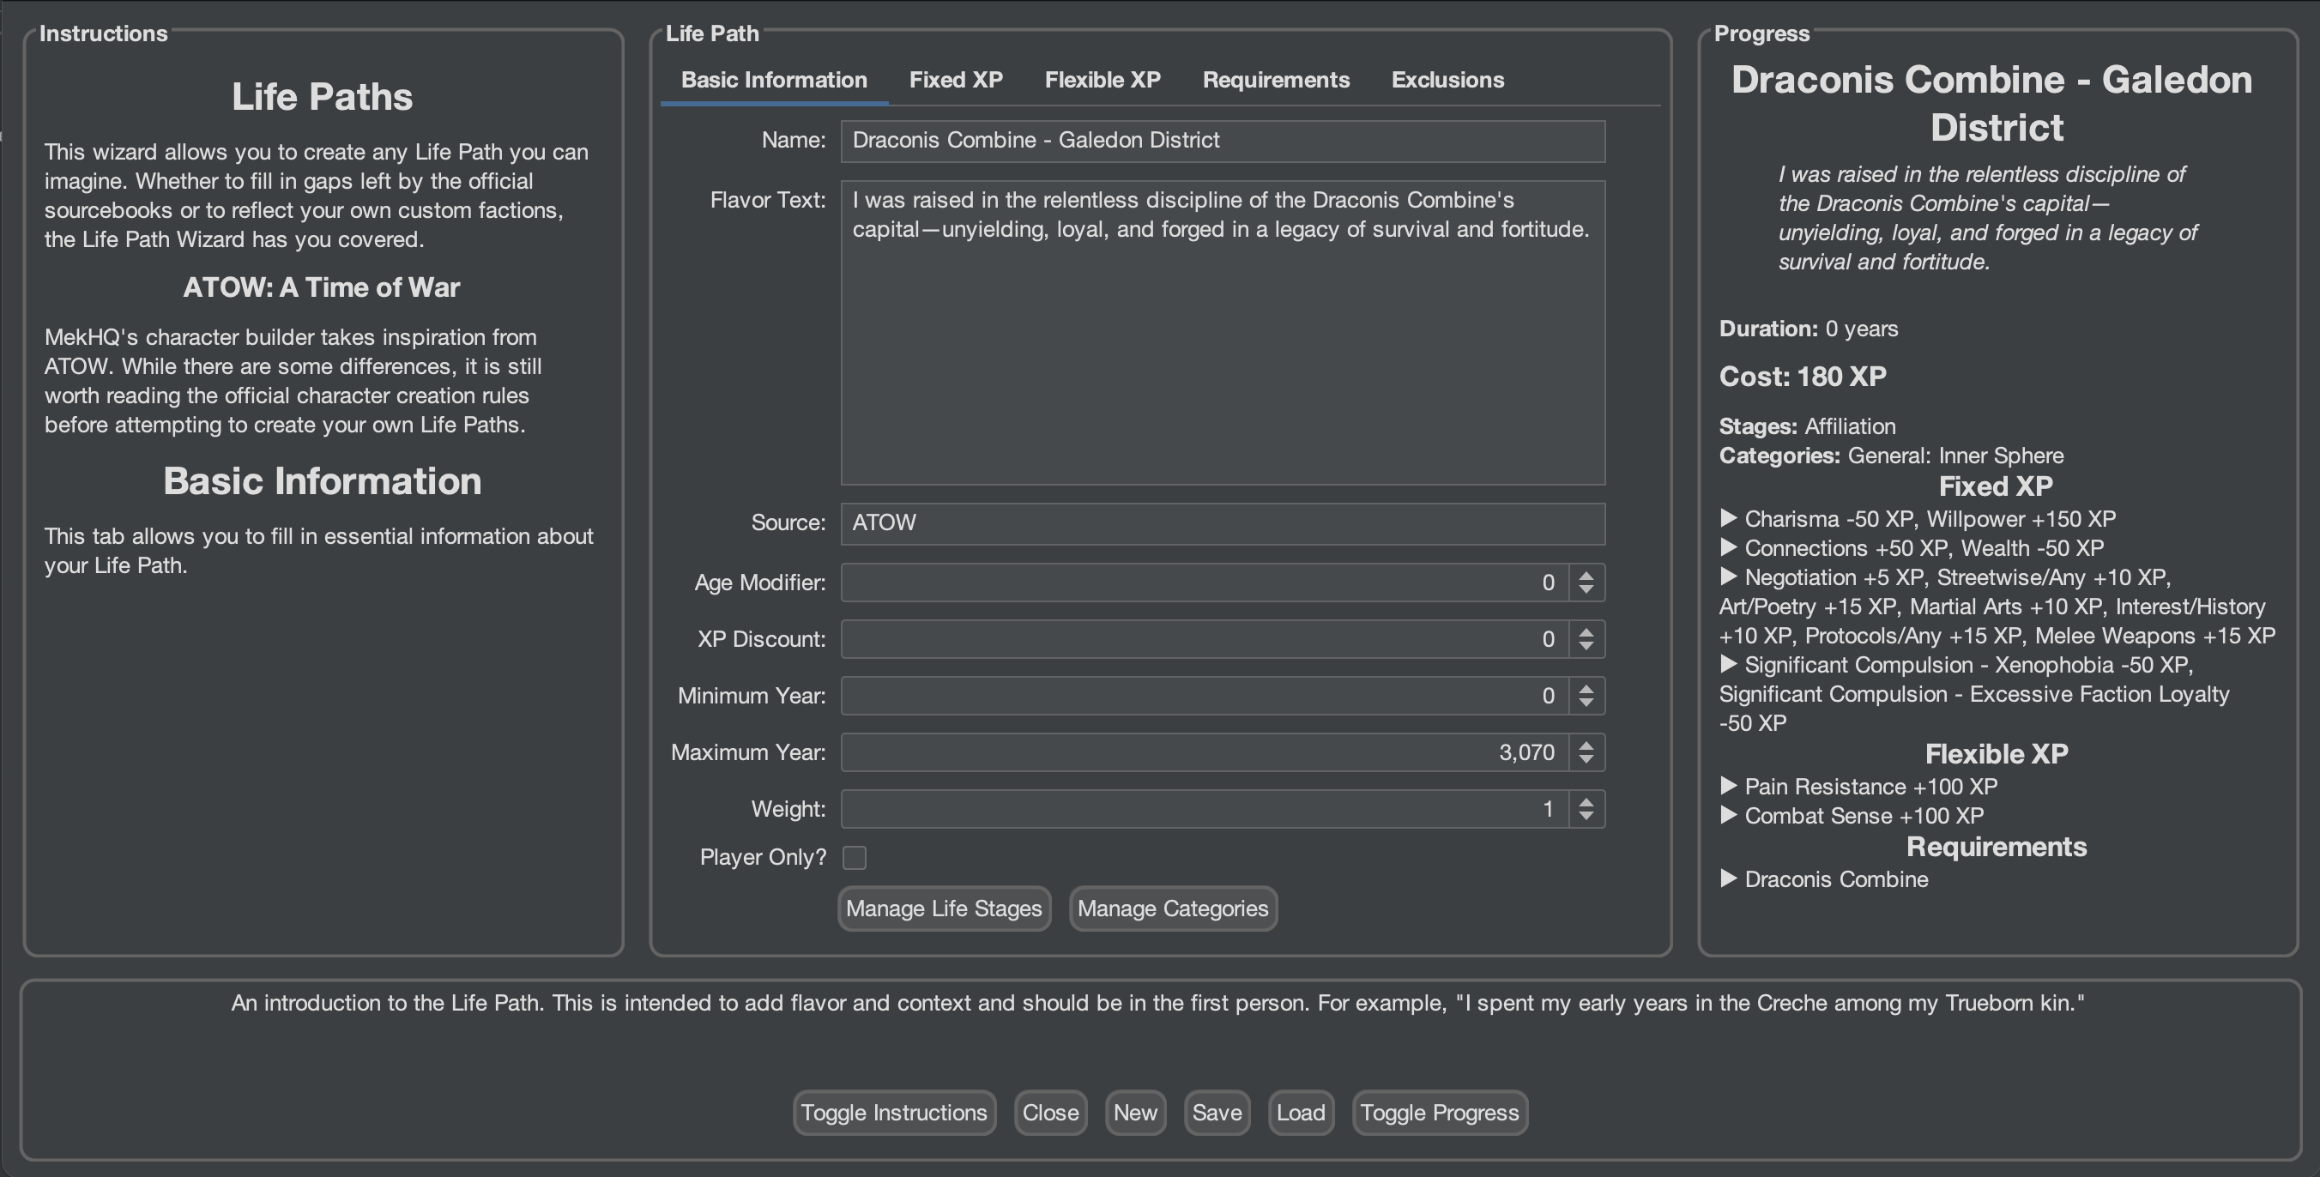Decrease the Maximum Year value
The image size is (2320, 1177).
tap(1586, 761)
